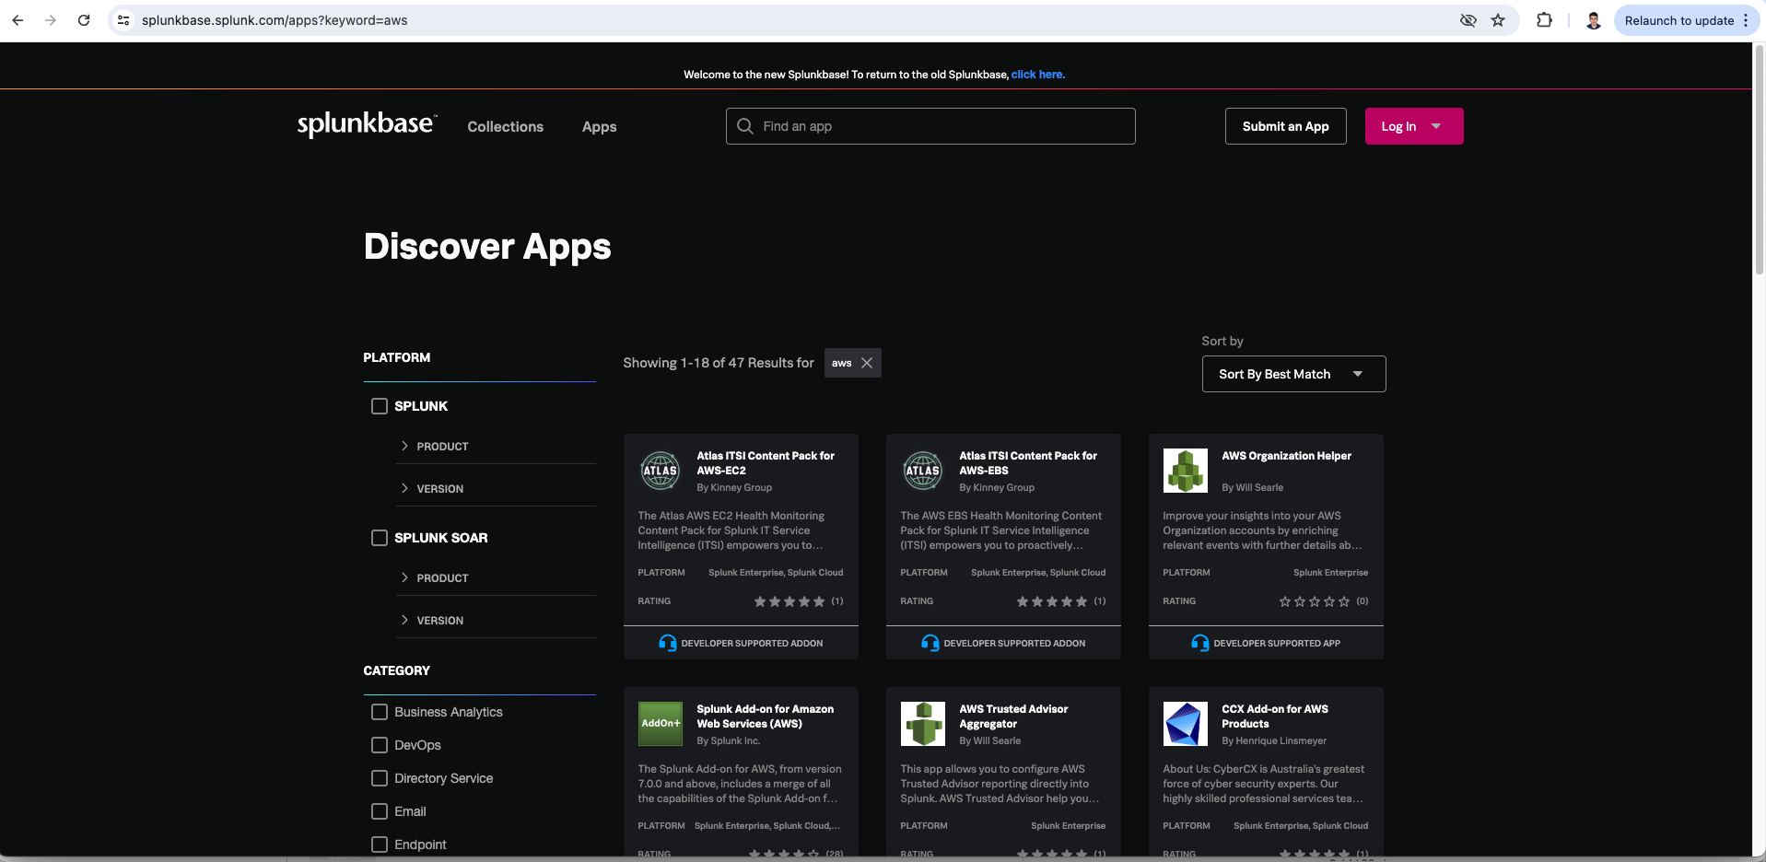
Task: Enable the Directory Service category filter
Action: point(380,778)
